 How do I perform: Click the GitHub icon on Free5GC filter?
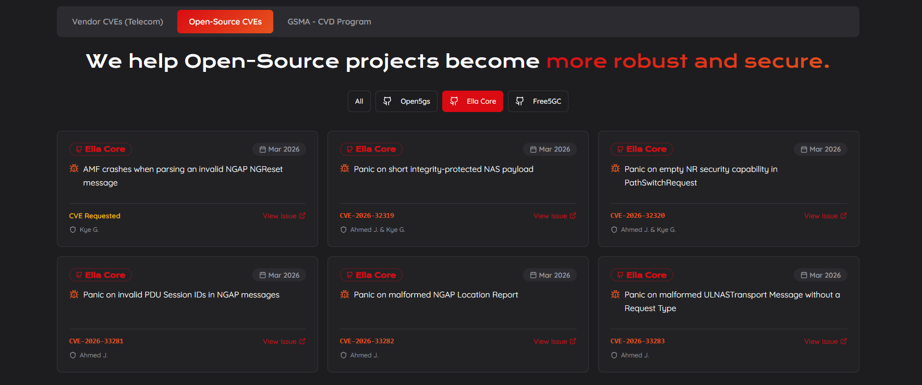tap(519, 101)
